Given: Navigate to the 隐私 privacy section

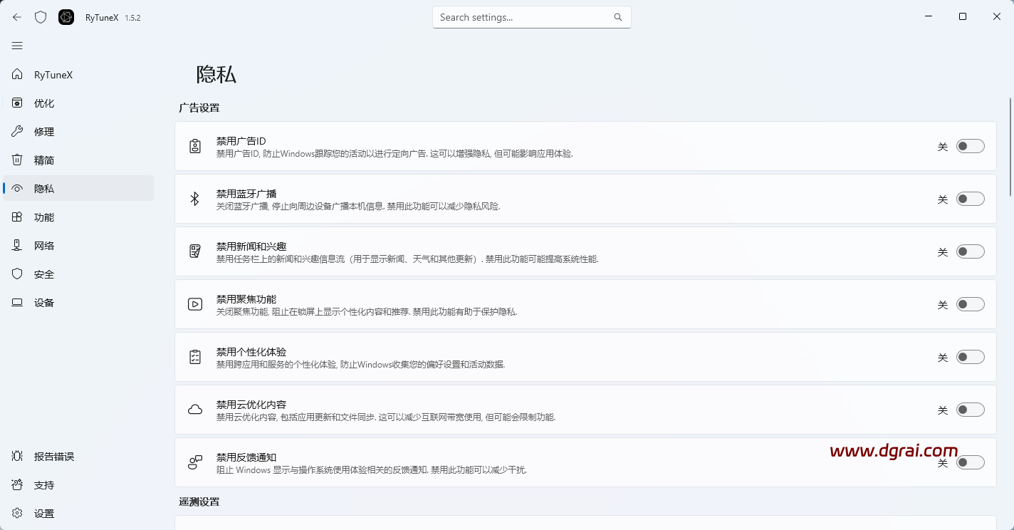Looking at the screenshot, I should (x=43, y=188).
